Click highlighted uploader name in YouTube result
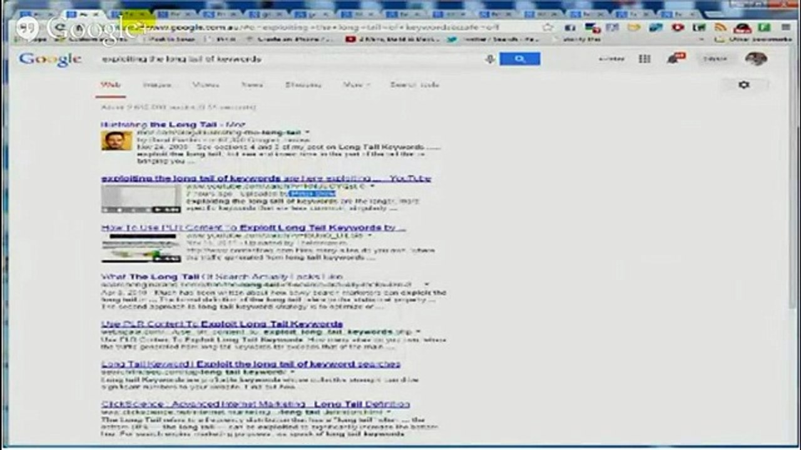This screenshot has height=450, width=801. (x=312, y=194)
